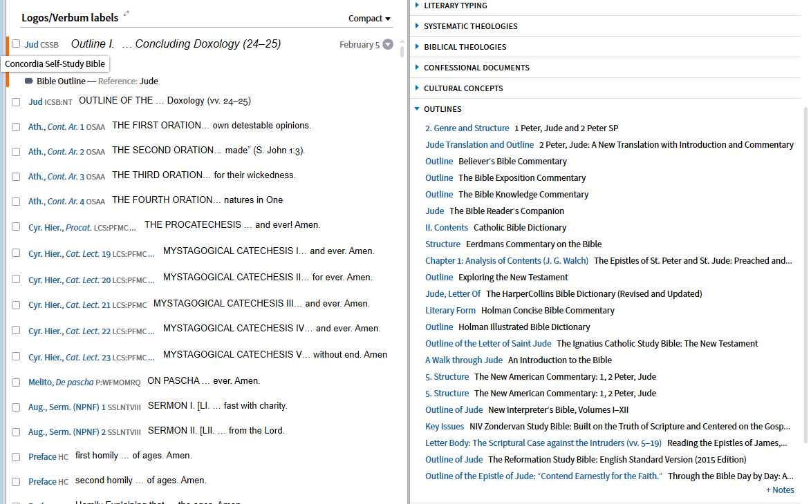This screenshot has height=504, width=811.
Task: Select checkbox for THE FIRST ORATION
Action: click(x=16, y=127)
